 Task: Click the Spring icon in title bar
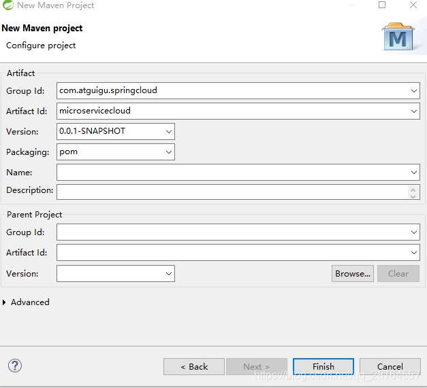pyautogui.click(x=8, y=5)
